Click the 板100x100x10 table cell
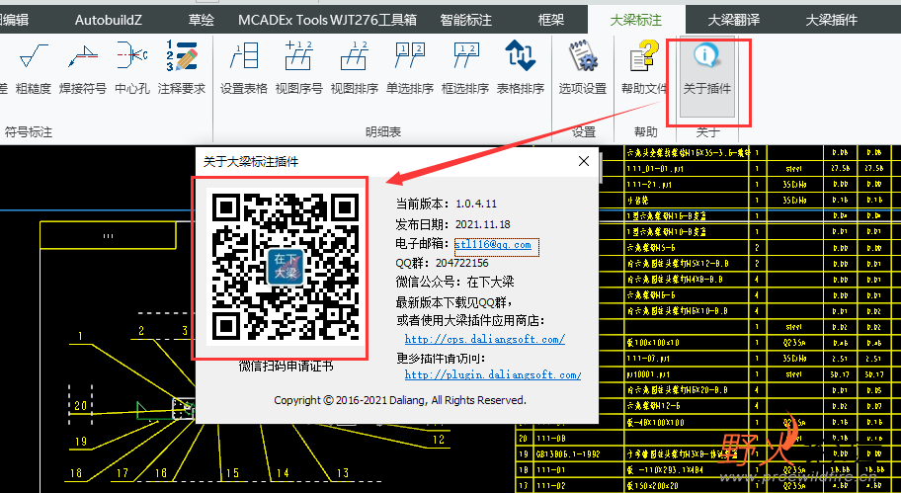Screen dimensions: 901x493 [653, 343]
